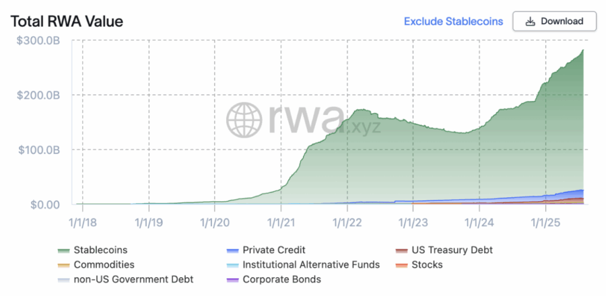Viewport: 606px width, 296px height.
Task: Click the green Stablecoins color swatch
Action: pos(63,250)
